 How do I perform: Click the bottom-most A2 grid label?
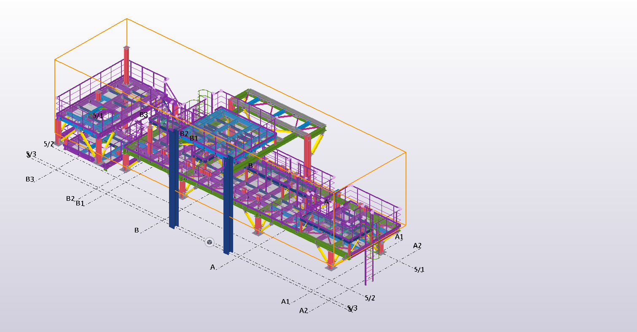point(304,310)
